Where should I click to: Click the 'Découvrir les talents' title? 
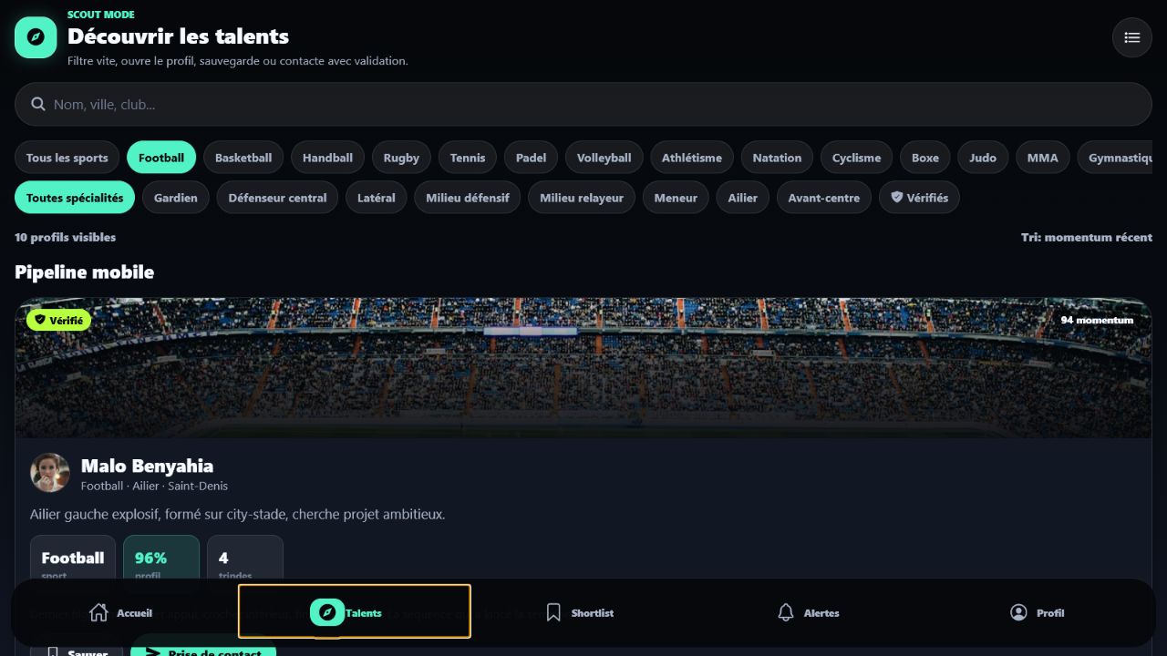coord(178,36)
